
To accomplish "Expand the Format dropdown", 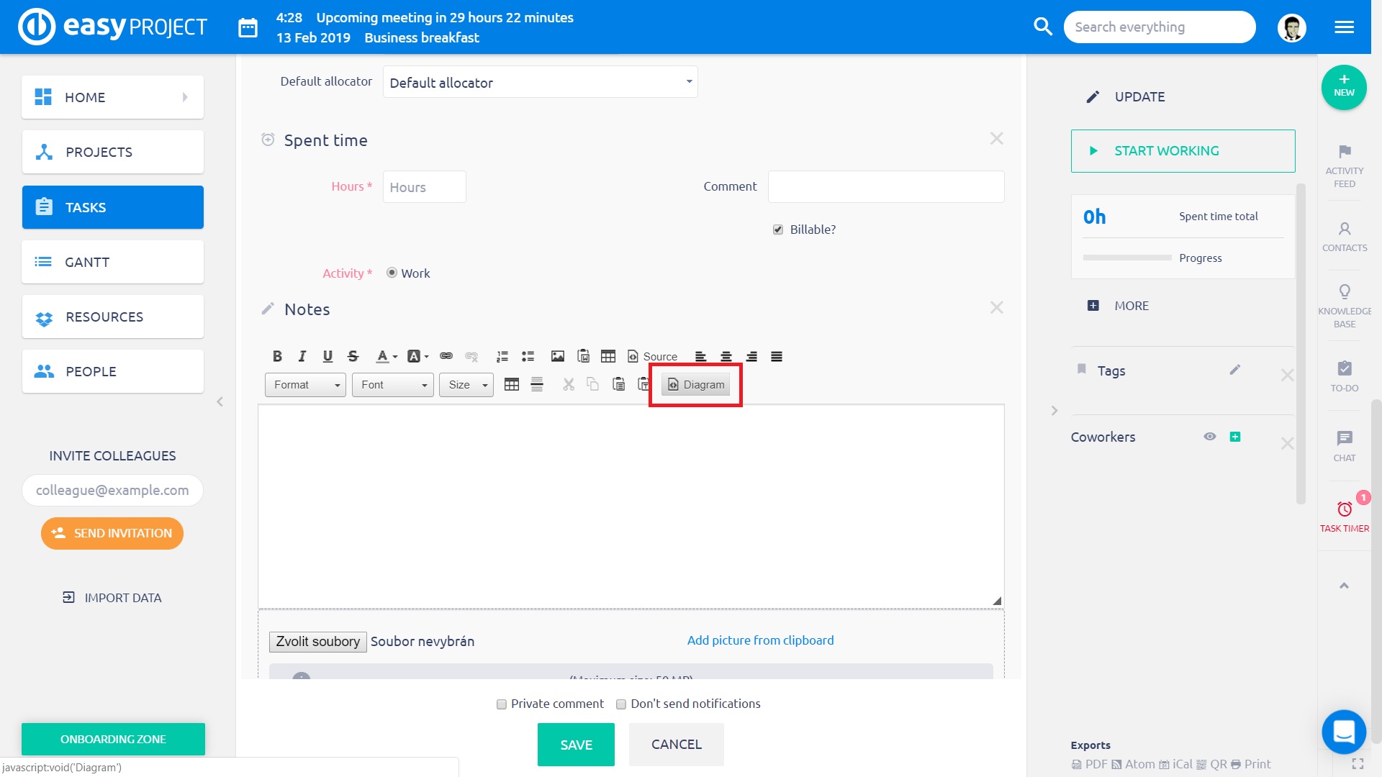I will tap(305, 385).
